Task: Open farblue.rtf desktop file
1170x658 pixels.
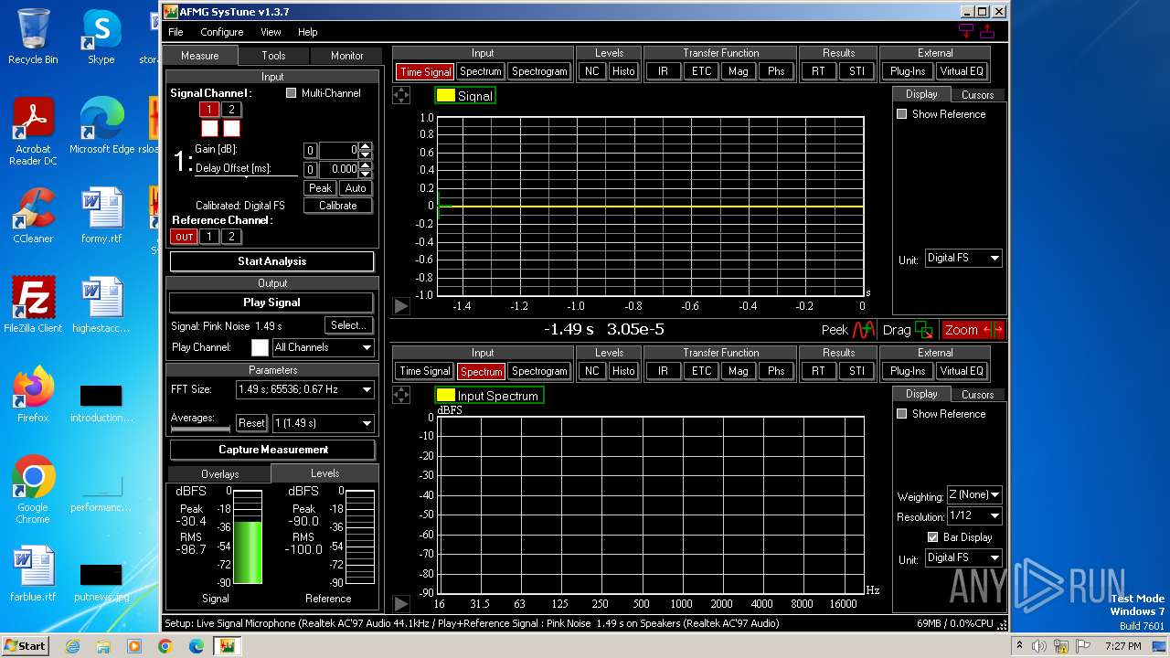Action: (33, 574)
